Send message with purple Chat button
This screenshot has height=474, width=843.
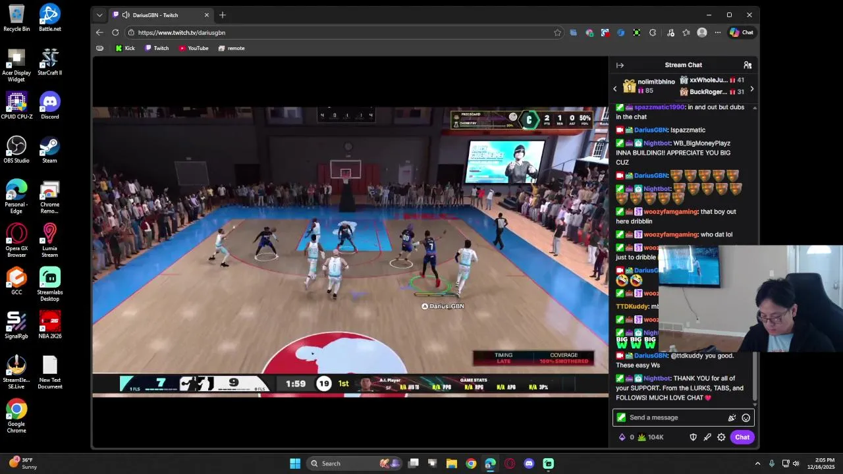[x=742, y=437]
